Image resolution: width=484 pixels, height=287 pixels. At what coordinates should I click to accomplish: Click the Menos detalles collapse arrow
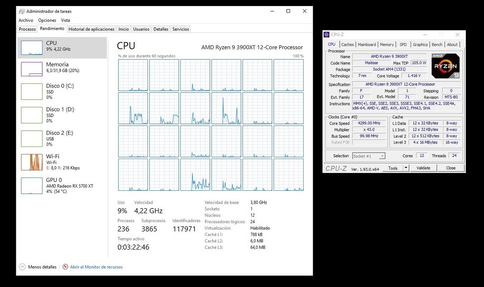pyautogui.click(x=22, y=267)
